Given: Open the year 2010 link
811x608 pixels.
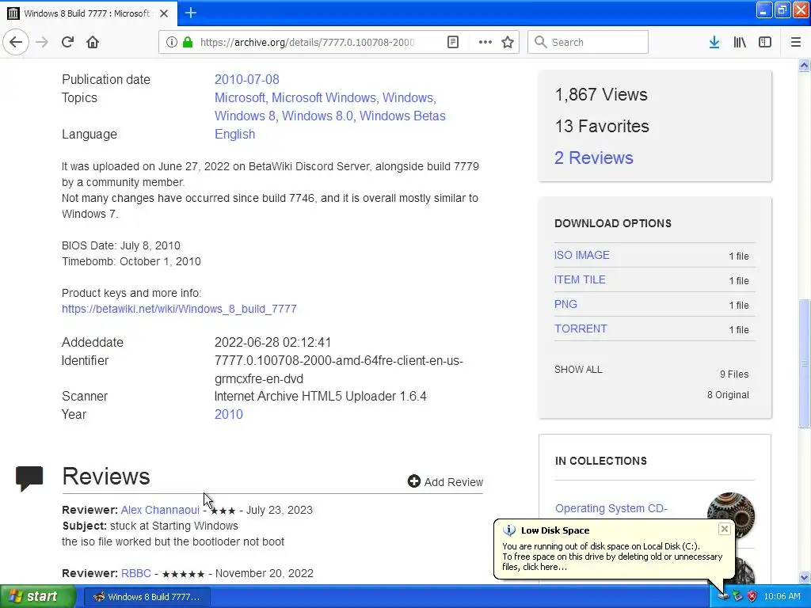Looking at the screenshot, I should point(229,414).
